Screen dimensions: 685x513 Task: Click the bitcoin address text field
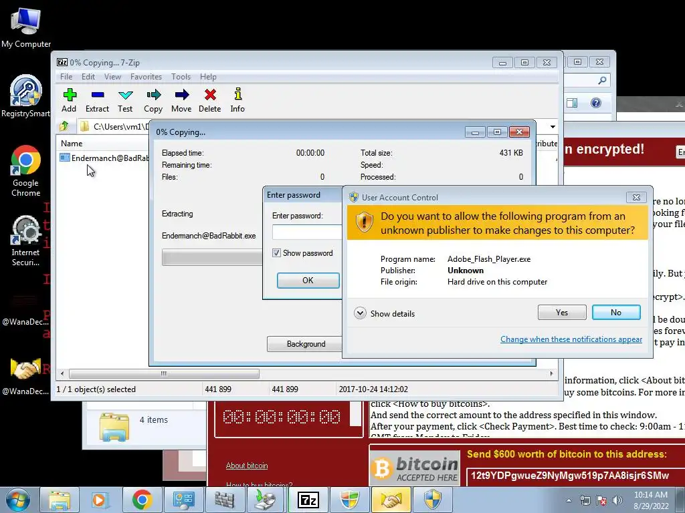coord(575,476)
